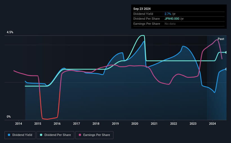Viewport: 231px width, 143px height.
Task: Select the 2019 x-axis label
Action: tap(115, 124)
